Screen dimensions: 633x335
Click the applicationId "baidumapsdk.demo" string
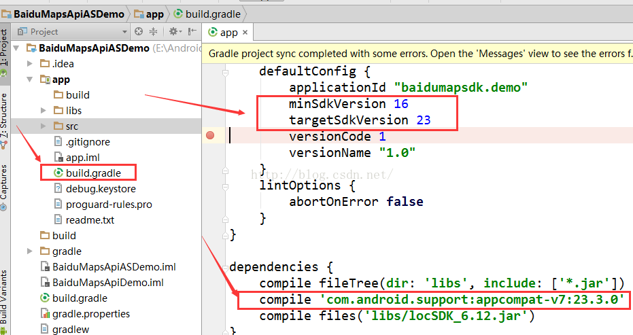coord(460,88)
